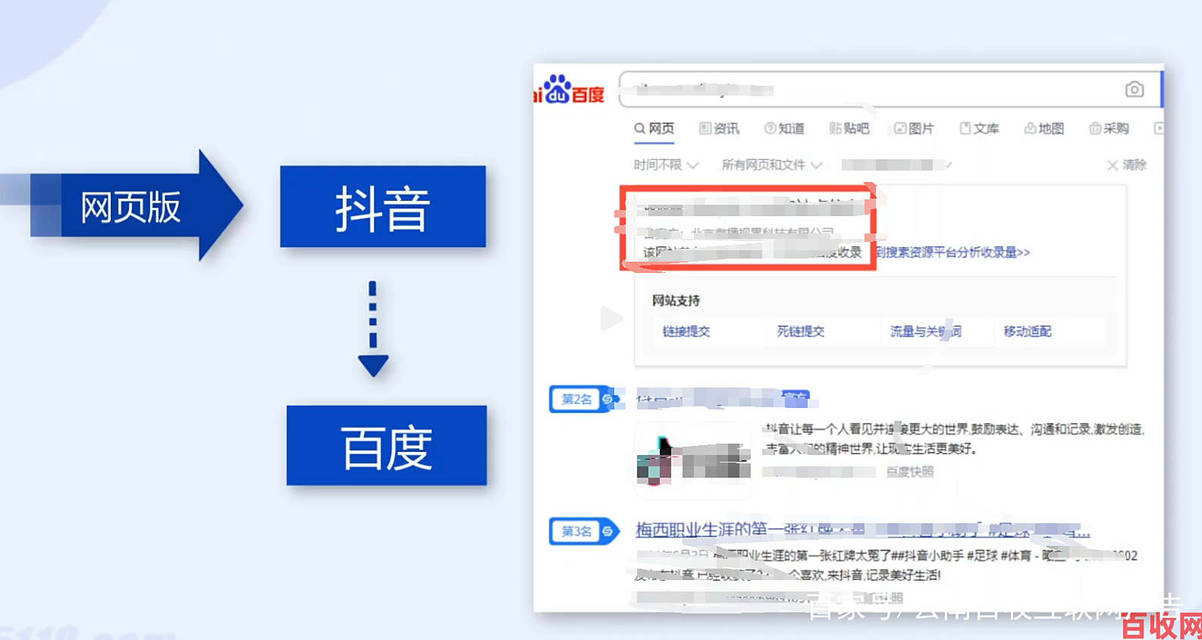The height and width of the screenshot is (640, 1202).
Task: Switch to the 图片 tab
Action: pos(914,128)
